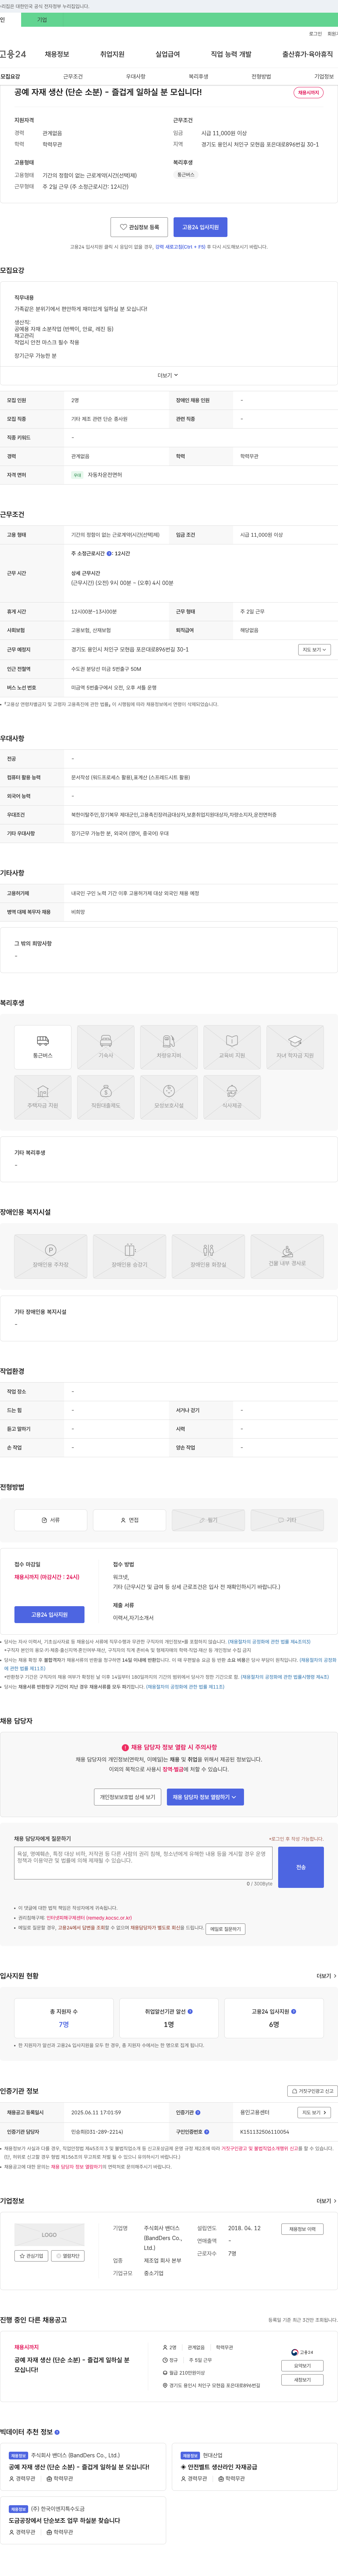Click the top 고용24 입사지원 button
Viewport: 338px width, 2576px height.
(200, 227)
